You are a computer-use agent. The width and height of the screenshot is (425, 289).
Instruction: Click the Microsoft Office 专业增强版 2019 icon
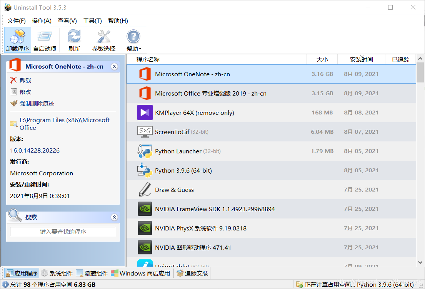point(145,93)
